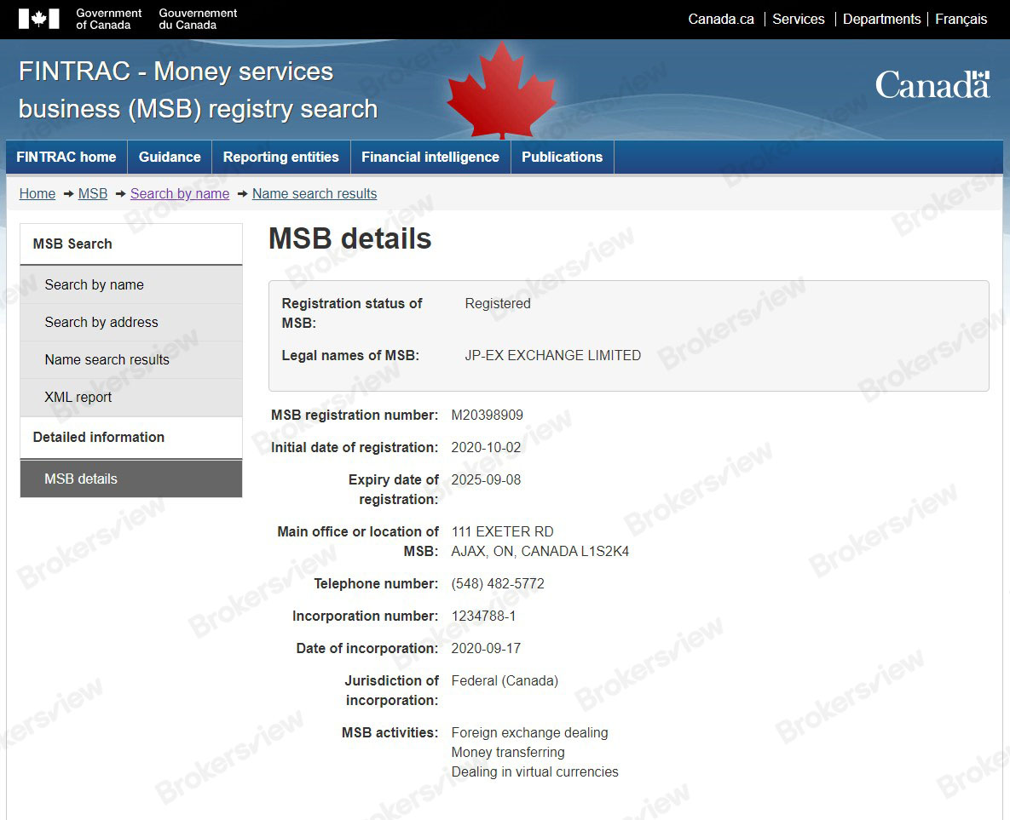The height and width of the screenshot is (820, 1010).
Task: Open the Services link
Action: pos(798,18)
